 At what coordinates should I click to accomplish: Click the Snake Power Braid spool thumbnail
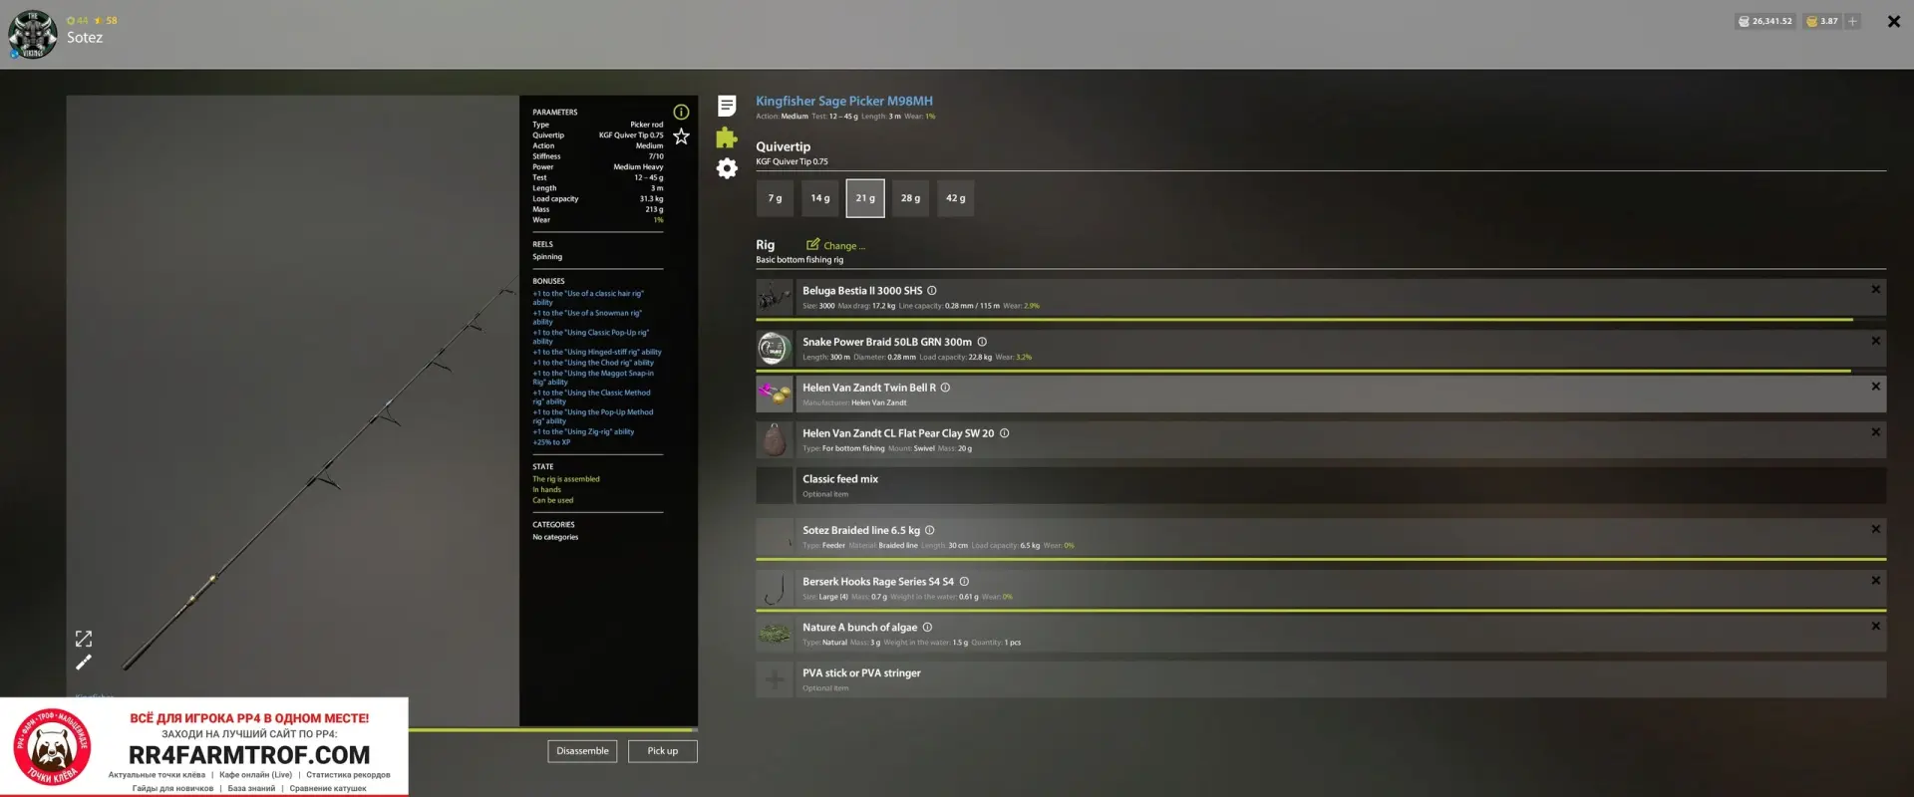coord(775,349)
